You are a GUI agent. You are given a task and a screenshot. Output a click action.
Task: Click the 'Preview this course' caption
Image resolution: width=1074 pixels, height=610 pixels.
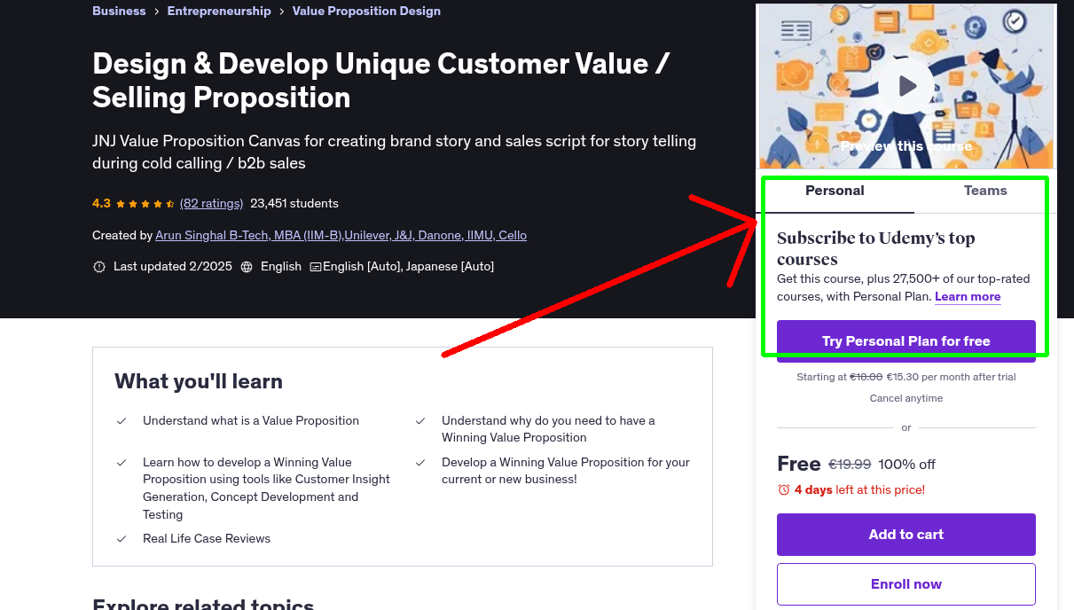click(906, 146)
